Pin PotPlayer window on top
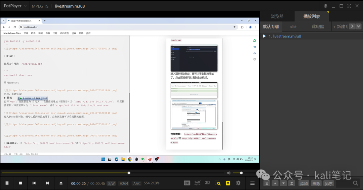 pyautogui.click(x=325, y=6)
